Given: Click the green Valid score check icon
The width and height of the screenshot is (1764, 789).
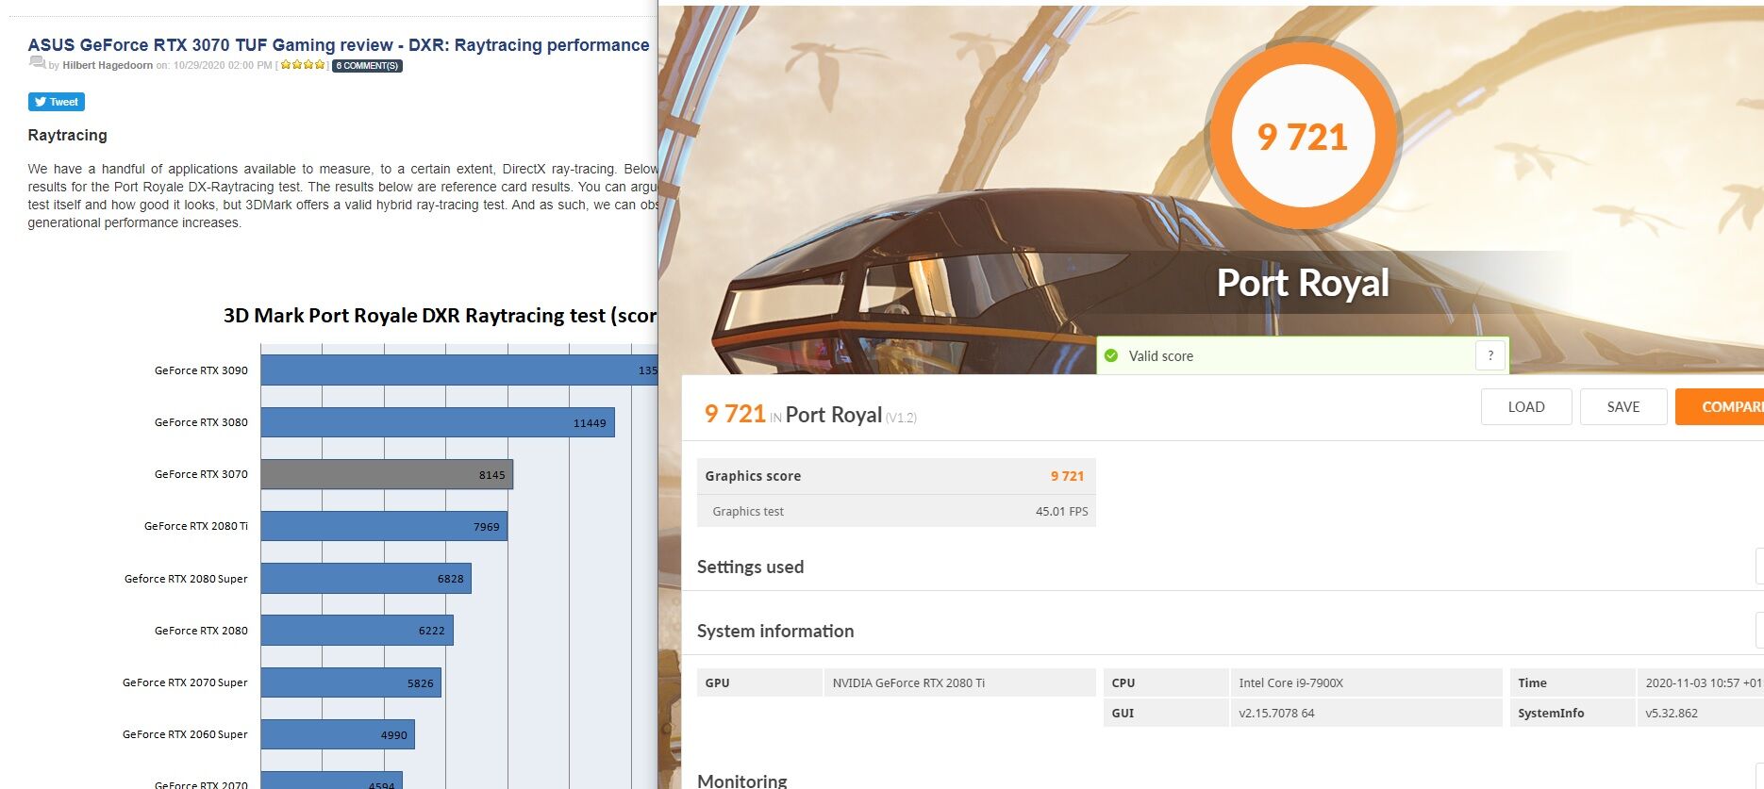Looking at the screenshot, I should 1111,355.
